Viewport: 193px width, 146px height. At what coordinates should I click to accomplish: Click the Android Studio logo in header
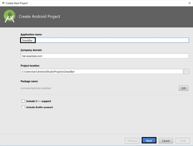tap(10, 16)
